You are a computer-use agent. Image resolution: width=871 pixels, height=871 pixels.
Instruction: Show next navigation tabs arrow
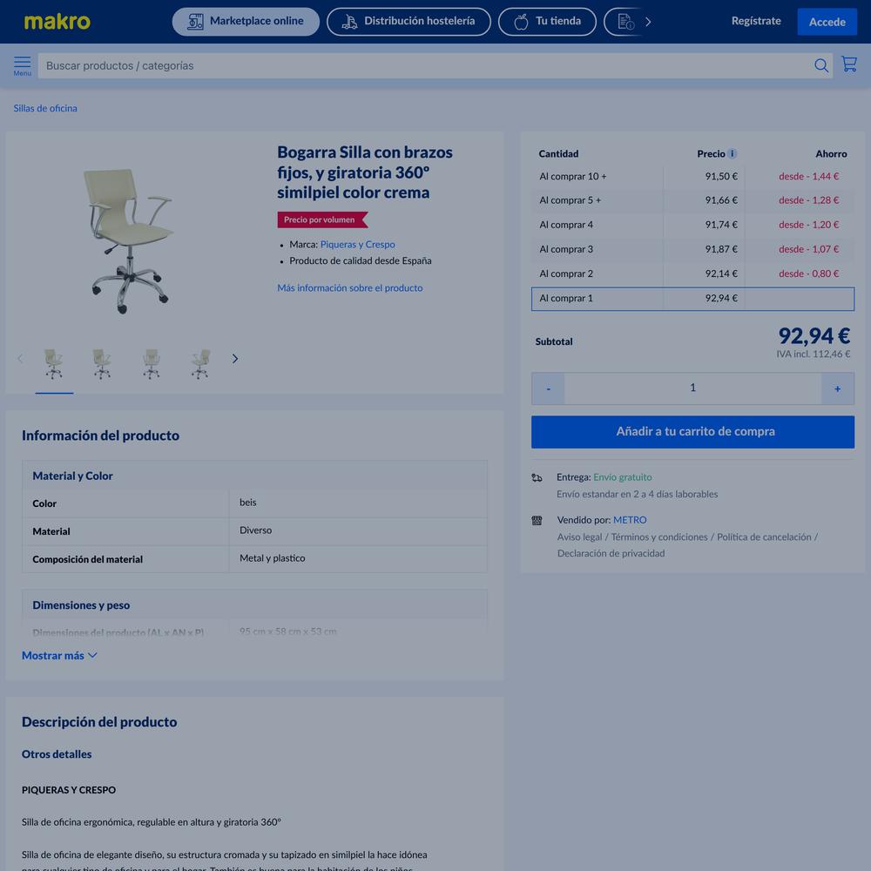(648, 22)
